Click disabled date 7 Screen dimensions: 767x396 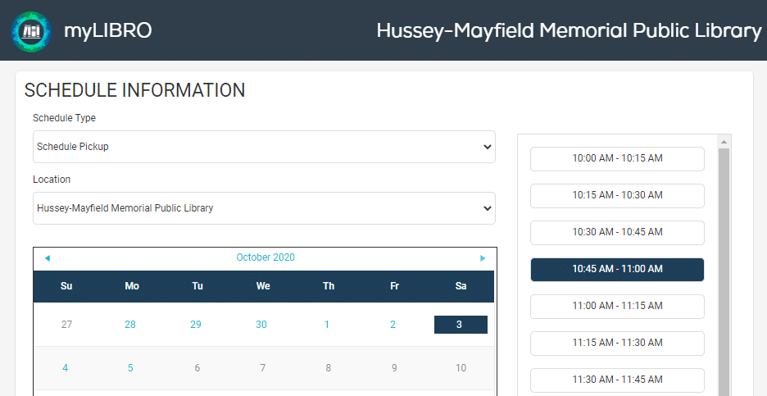pyautogui.click(x=263, y=368)
